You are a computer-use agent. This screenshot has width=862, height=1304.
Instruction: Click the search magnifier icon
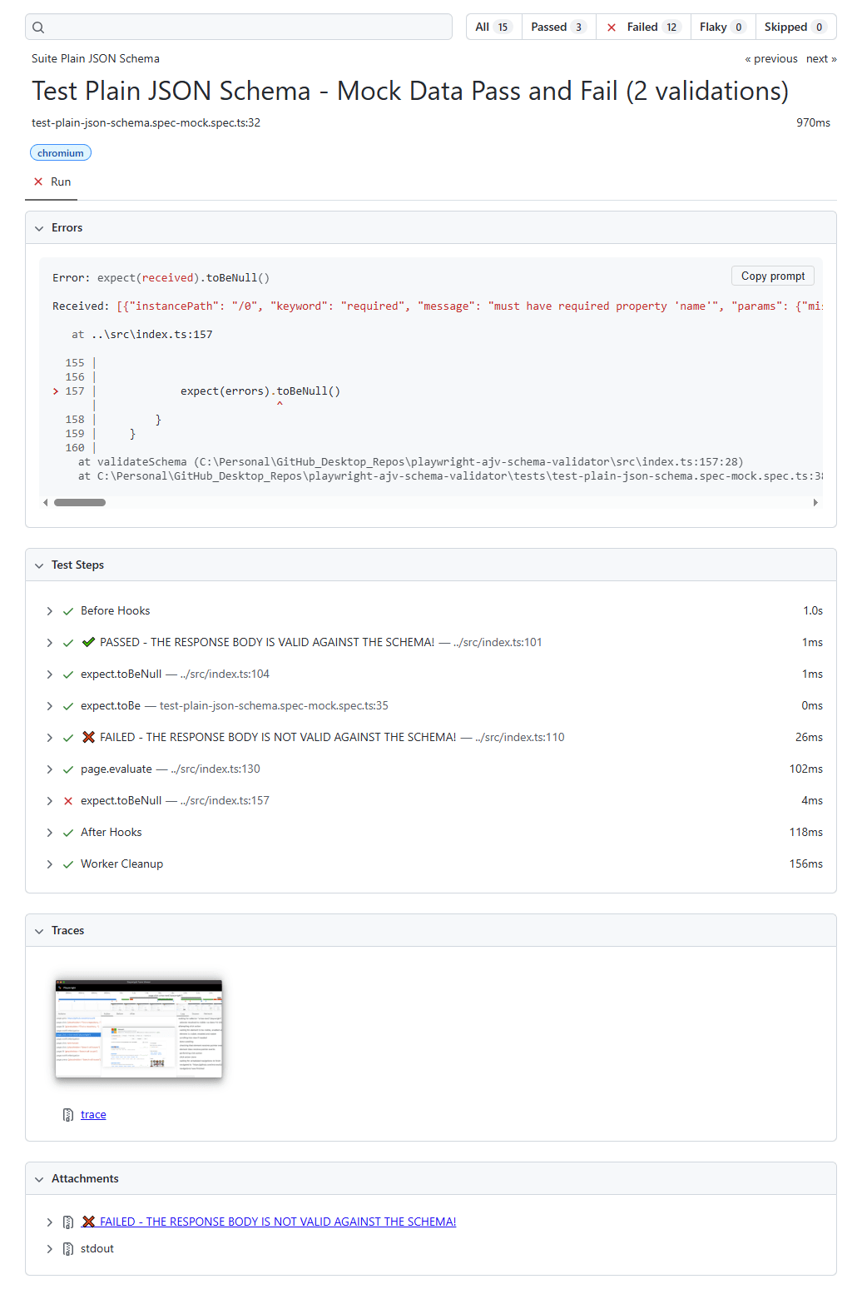click(38, 27)
